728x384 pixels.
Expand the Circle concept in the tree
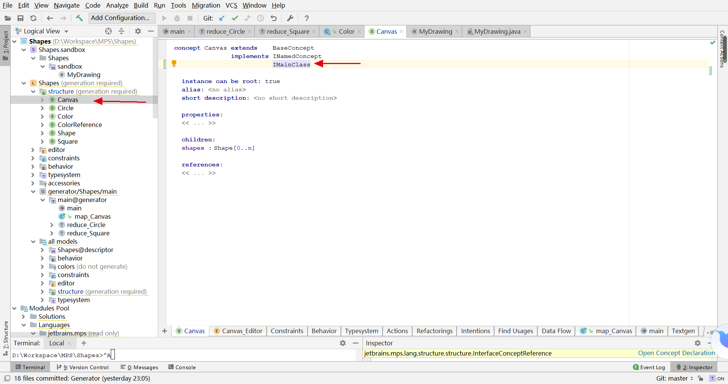(42, 108)
